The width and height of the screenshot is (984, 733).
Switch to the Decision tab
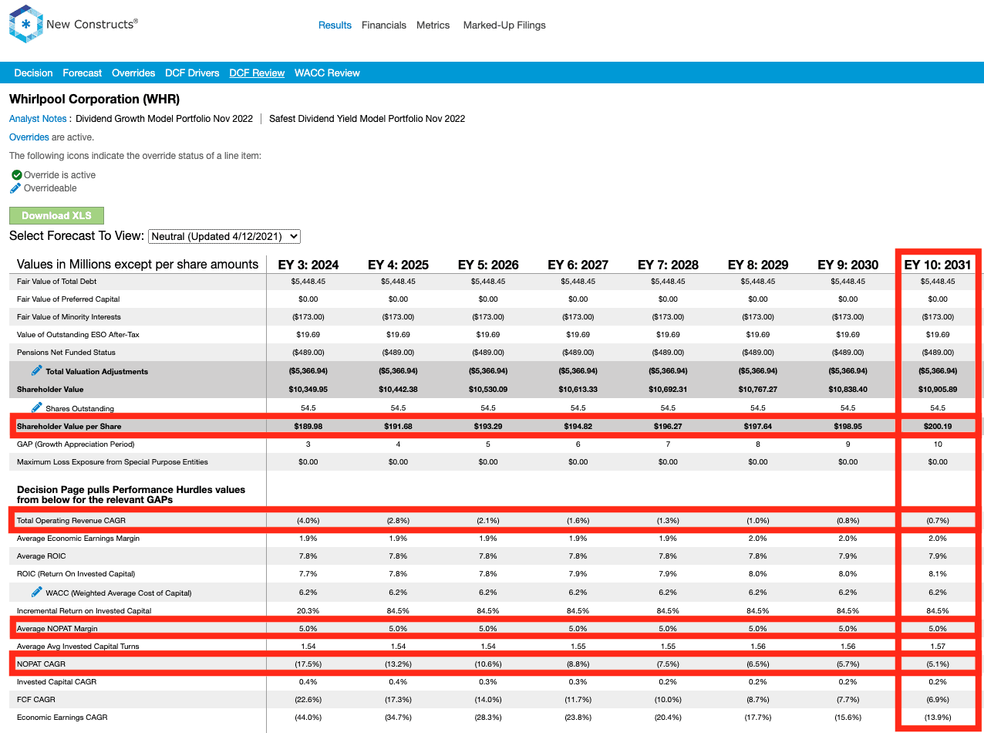point(33,73)
